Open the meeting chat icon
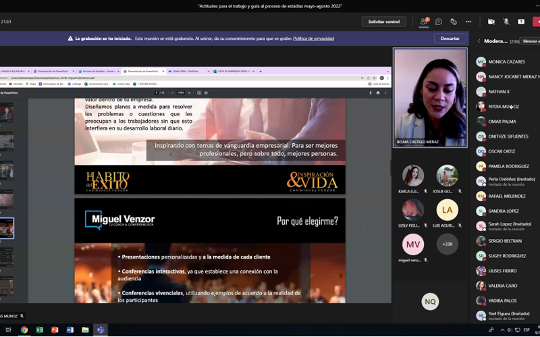Screen dimensions: 540x337 point(438,22)
